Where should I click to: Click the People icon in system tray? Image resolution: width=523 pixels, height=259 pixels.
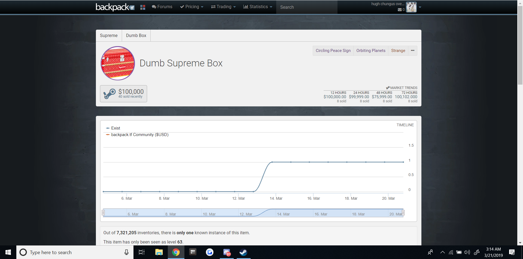point(430,252)
